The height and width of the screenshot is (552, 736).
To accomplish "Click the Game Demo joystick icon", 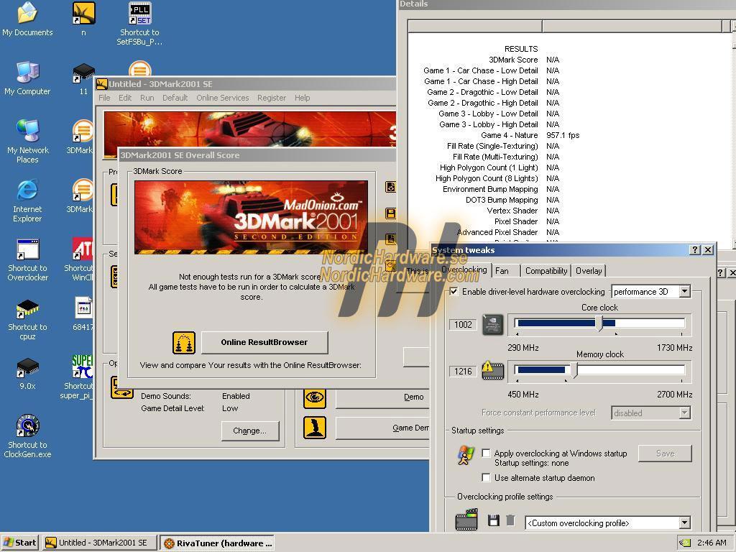I will [x=315, y=428].
